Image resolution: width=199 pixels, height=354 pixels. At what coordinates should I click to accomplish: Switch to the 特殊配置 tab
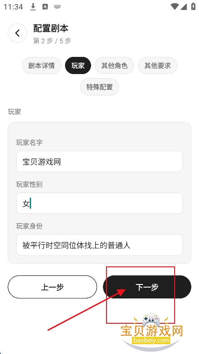click(x=99, y=87)
